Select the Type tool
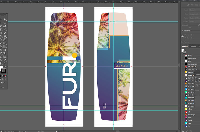The image size is (200, 132). pos(1,29)
